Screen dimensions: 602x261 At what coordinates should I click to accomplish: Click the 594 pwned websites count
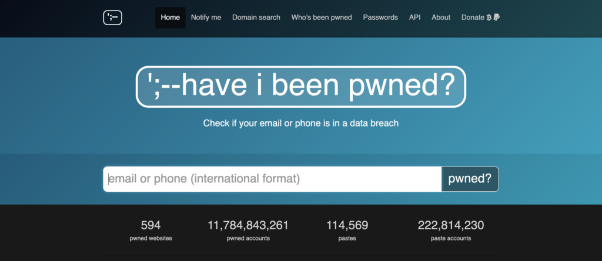tap(150, 225)
